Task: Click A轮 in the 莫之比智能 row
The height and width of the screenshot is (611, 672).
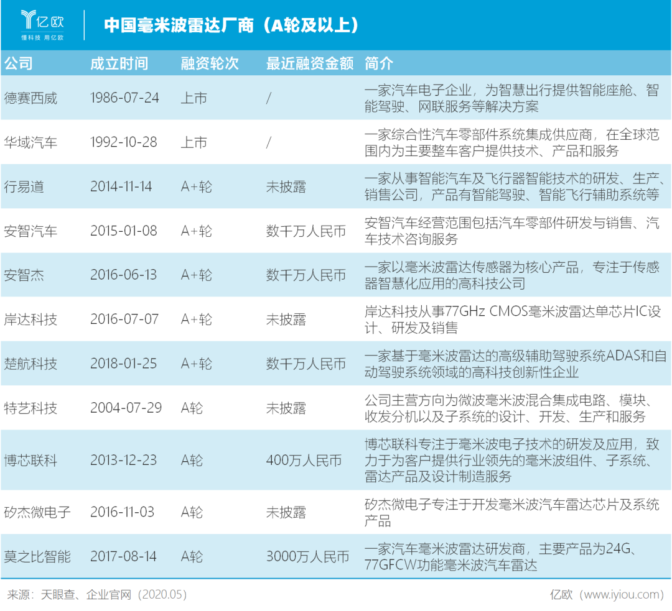Action: coord(192,557)
